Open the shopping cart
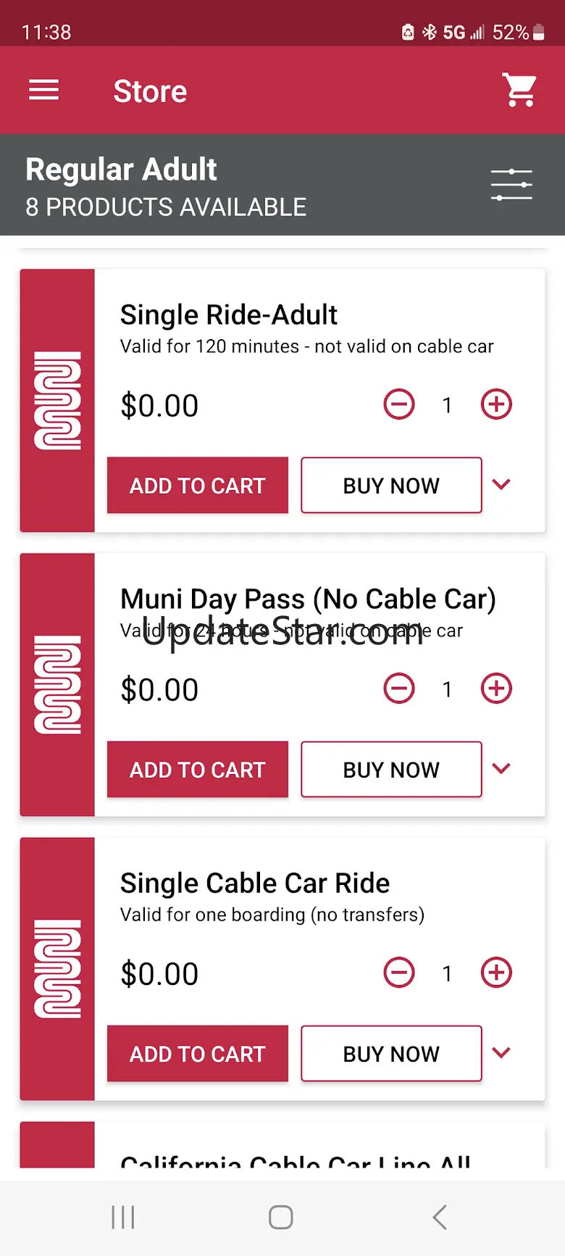 point(519,91)
